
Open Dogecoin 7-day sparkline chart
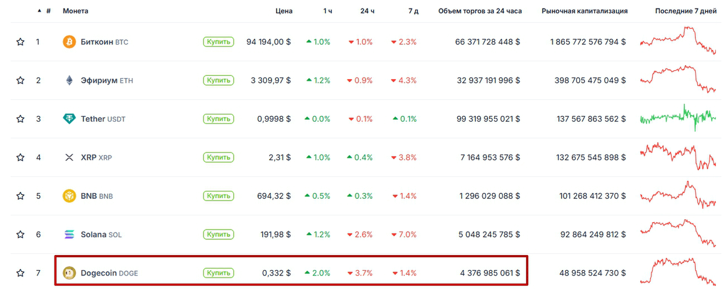[678, 271]
